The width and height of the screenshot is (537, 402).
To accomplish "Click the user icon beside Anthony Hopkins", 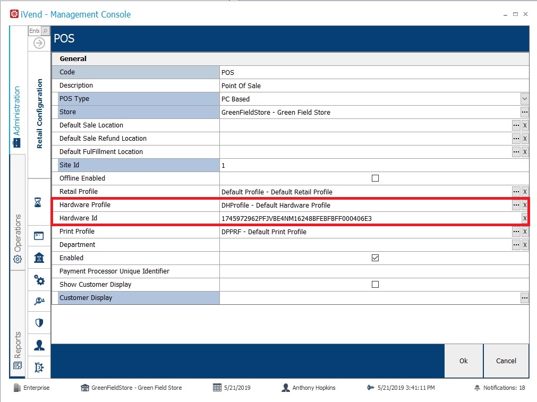I will 286,388.
